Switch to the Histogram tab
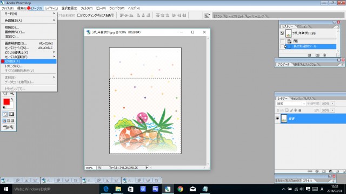Image resolution: width=346 pixels, height=194 pixels. click(x=309, y=64)
